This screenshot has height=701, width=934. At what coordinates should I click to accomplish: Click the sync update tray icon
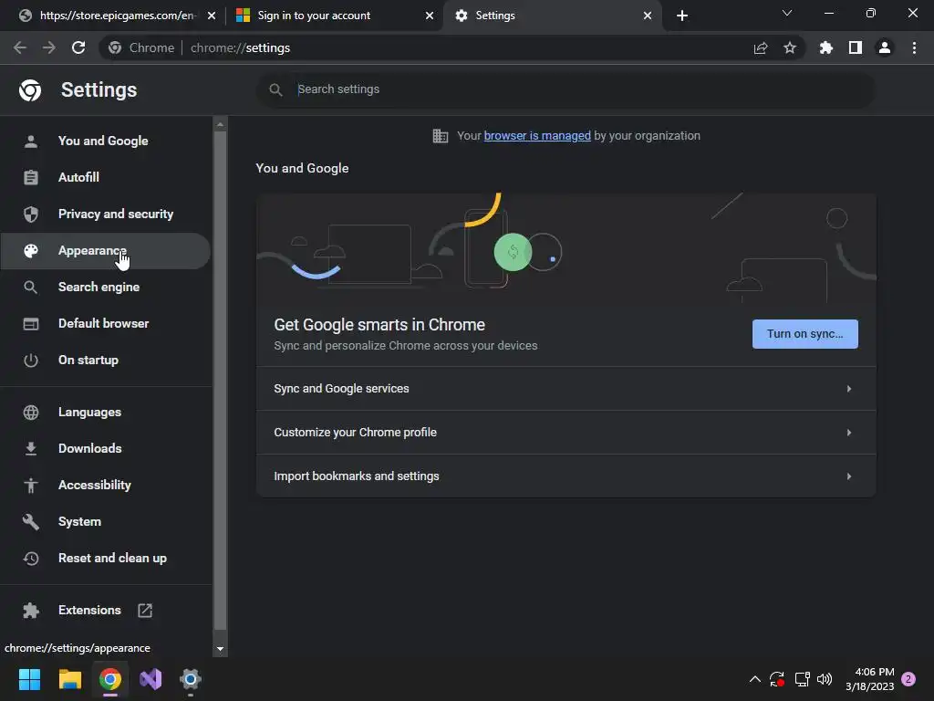point(777,679)
